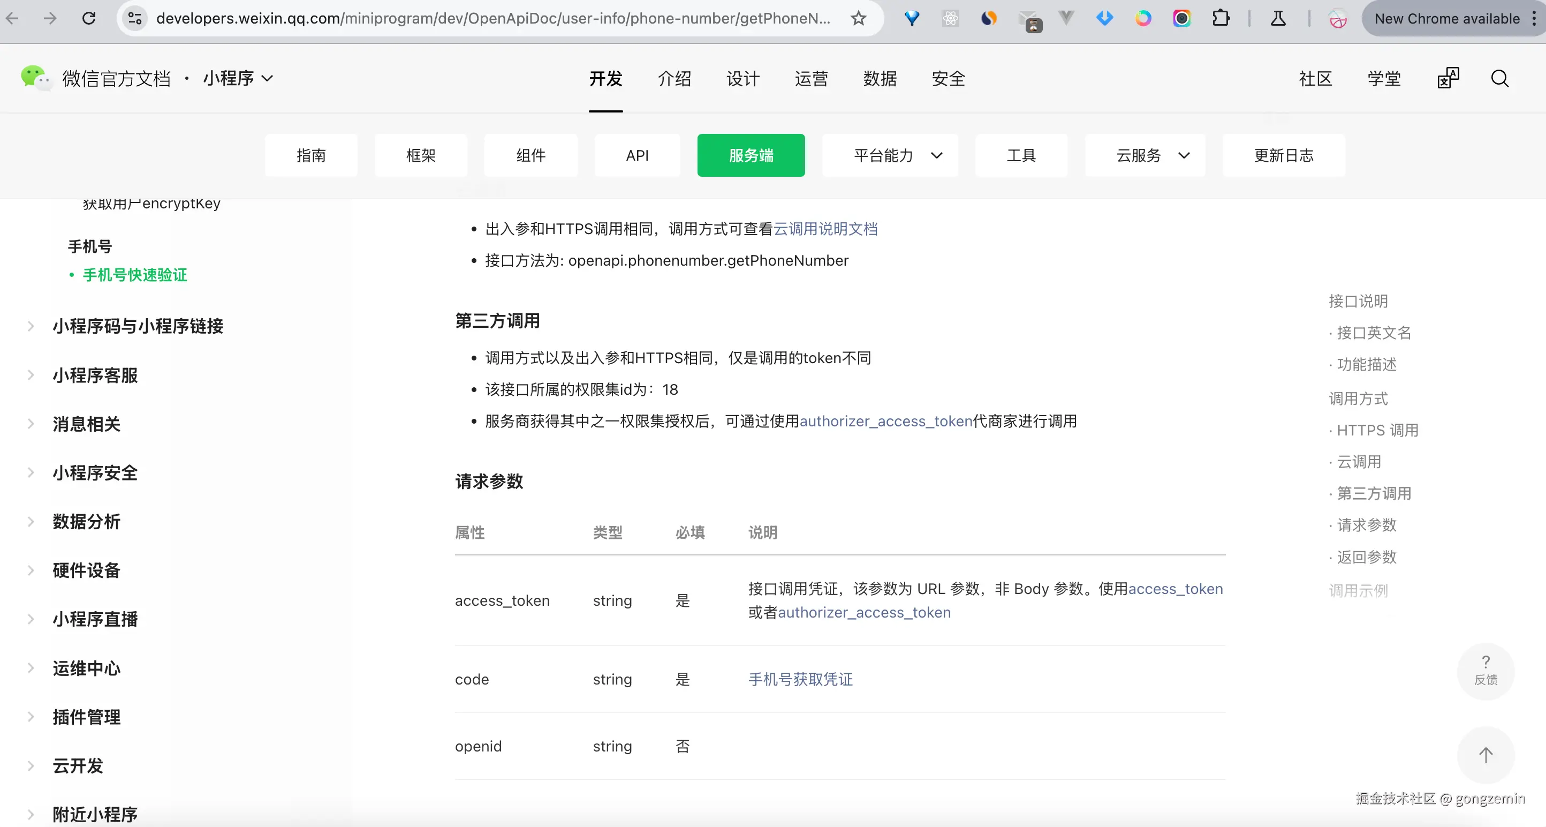Click the language translate icon in header

pos(1448,78)
